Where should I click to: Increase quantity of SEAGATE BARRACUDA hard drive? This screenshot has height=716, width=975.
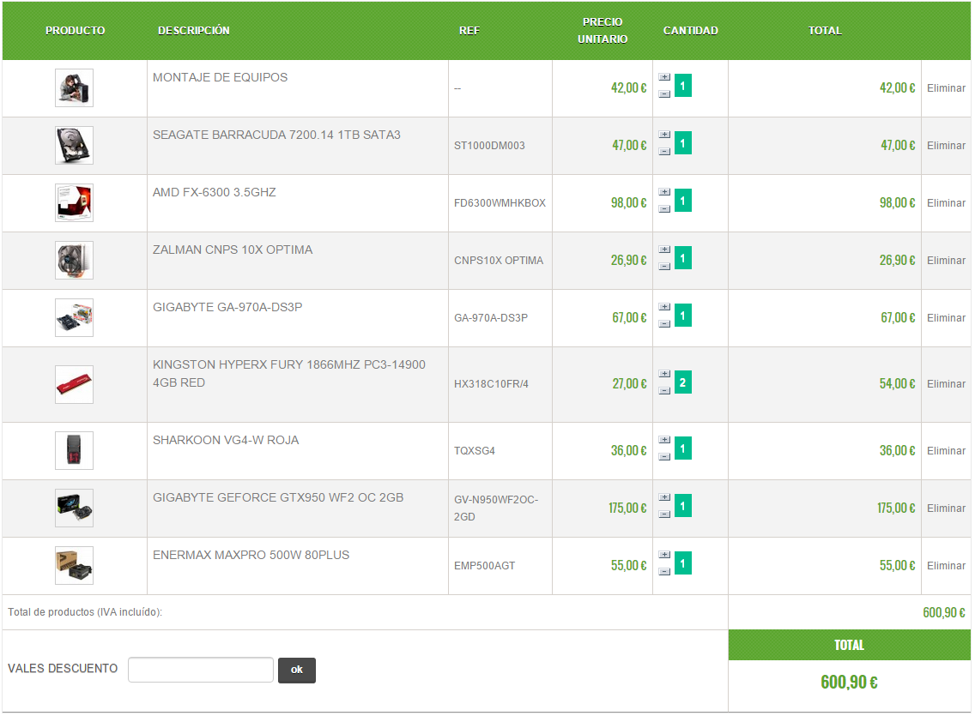point(664,135)
